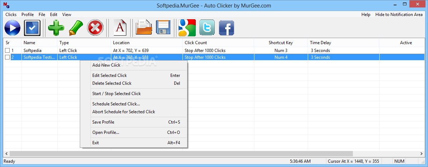This screenshot has height=167, width=428.
Task: Click row 1 '3 Seconds' time delay
Action: click(344, 51)
